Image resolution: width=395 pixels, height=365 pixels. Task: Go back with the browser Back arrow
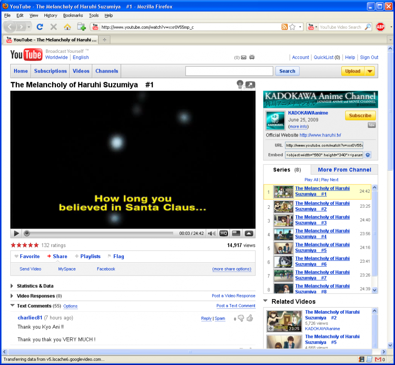point(10,27)
